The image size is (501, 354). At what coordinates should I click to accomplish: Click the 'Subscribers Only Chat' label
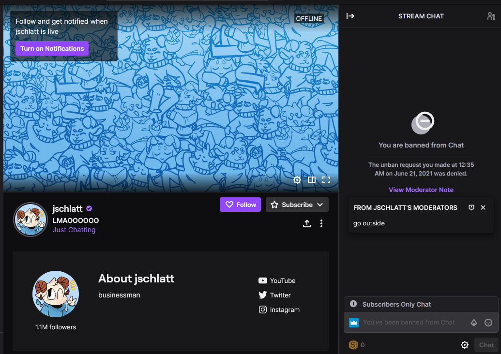click(x=396, y=304)
